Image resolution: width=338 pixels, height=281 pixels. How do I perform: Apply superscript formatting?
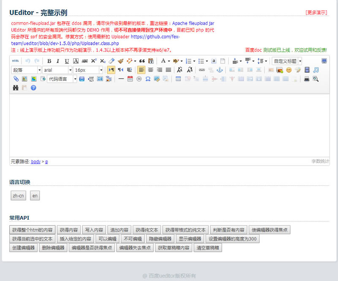coord(94,61)
